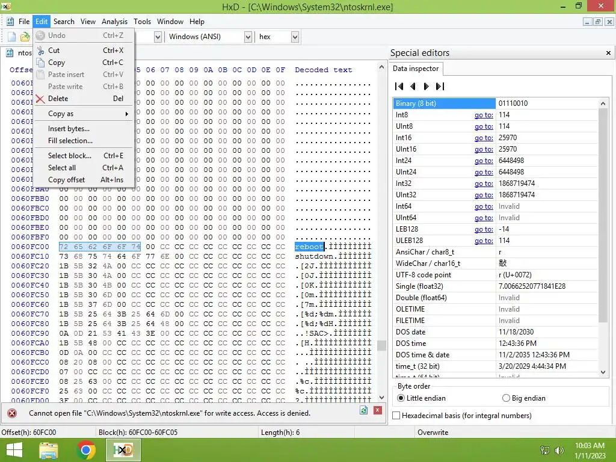Restore the inner document window
The image size is (616, 462).
[x=597, y=22]
